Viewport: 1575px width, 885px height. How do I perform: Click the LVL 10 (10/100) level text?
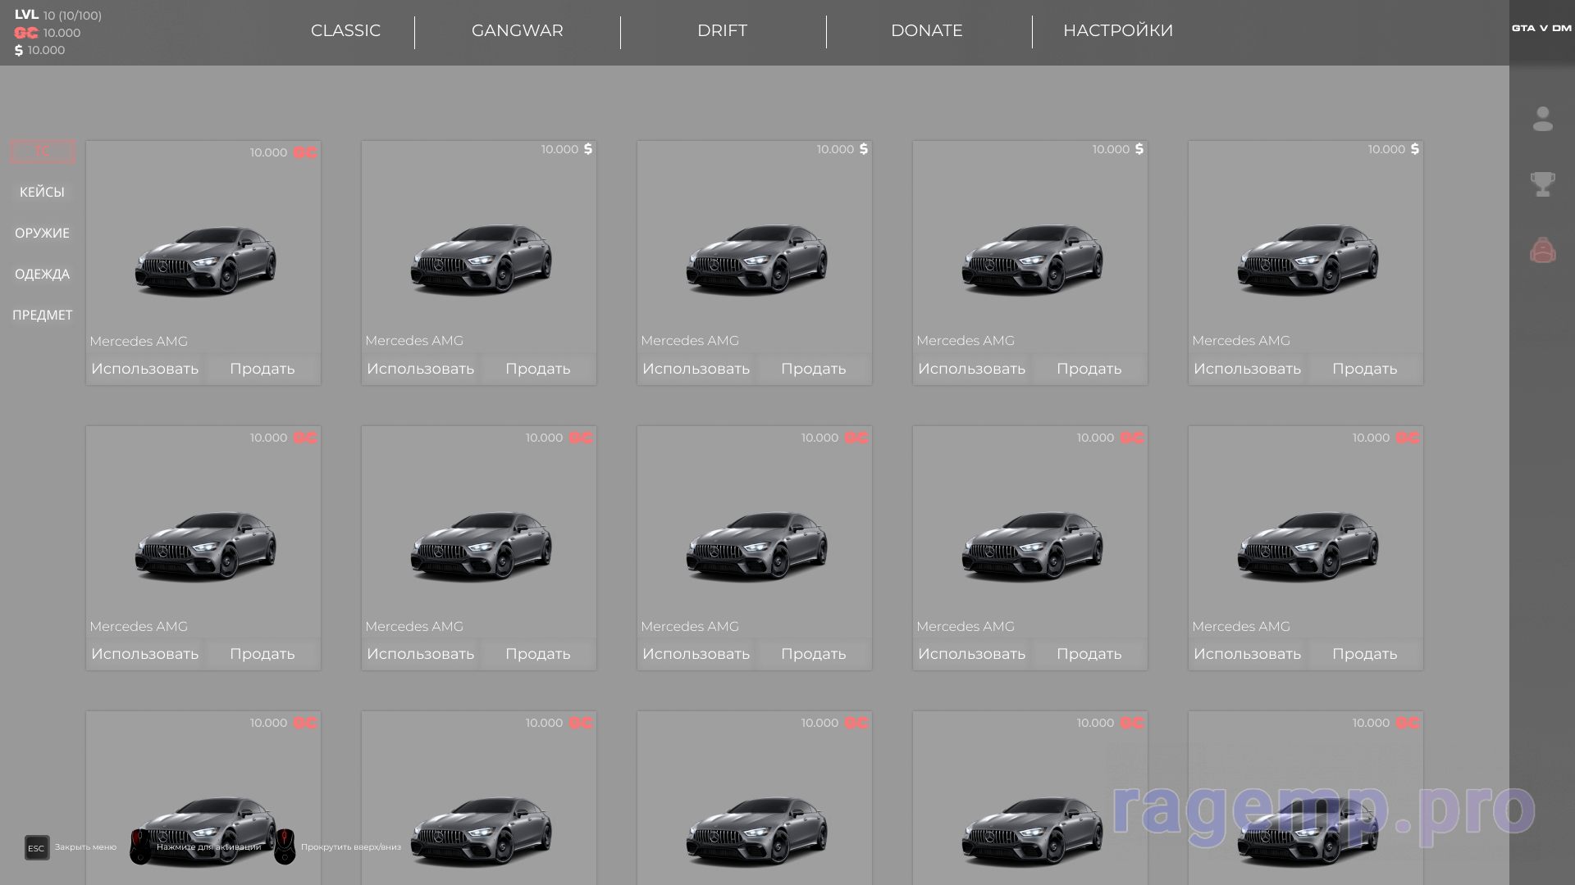(58, 15)
